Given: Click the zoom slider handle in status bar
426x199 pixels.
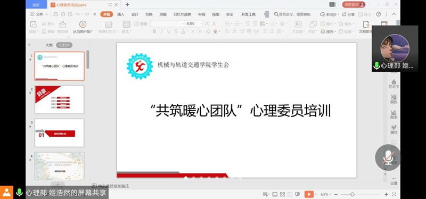Looking at the screenshot, I should [353, 194].
